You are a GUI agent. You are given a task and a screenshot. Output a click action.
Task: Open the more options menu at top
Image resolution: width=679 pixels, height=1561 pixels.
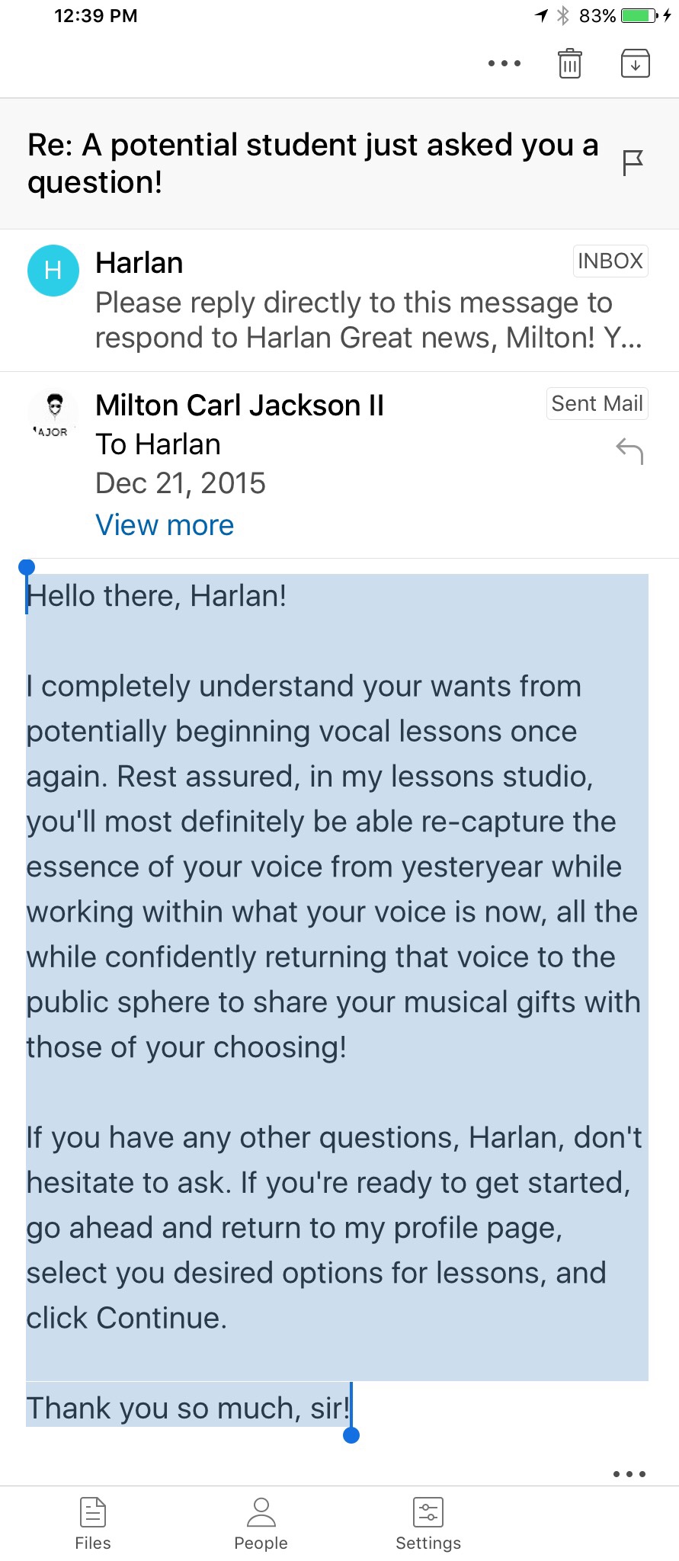pos(504,63)
